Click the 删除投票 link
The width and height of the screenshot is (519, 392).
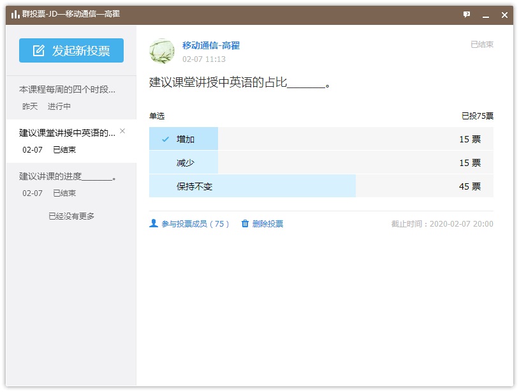pyautogui.click(x=268, y=223)
